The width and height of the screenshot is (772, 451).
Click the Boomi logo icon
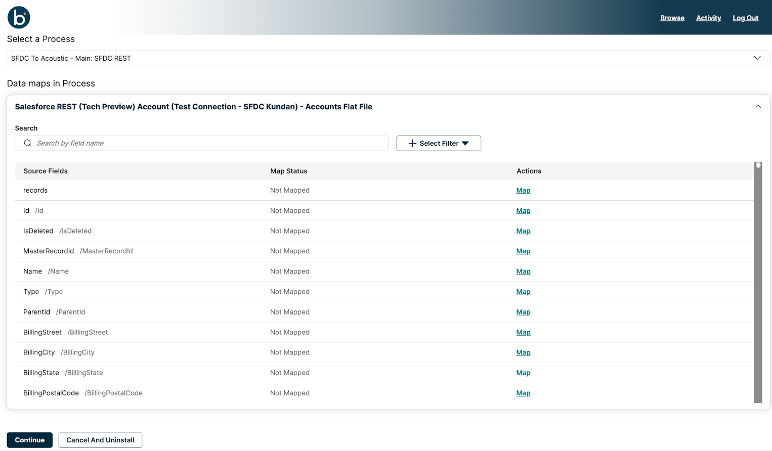[x=19, y=18]
